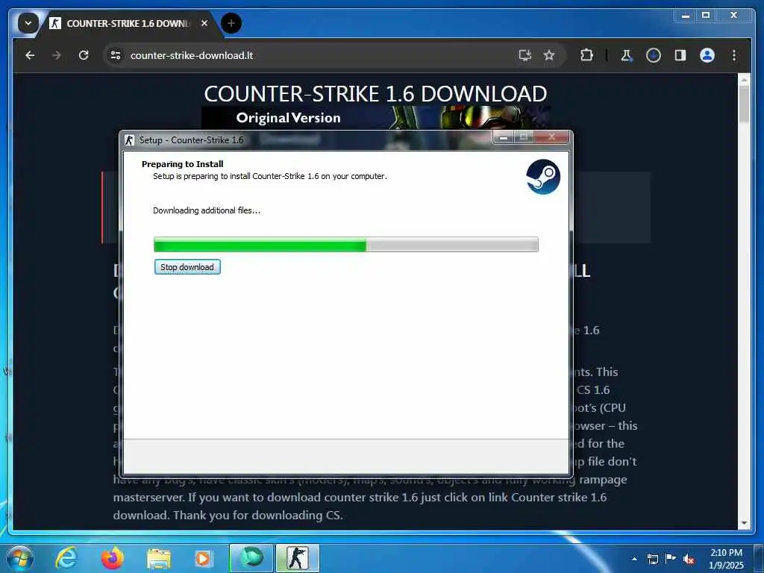The width and height of the screenshot is (764, 573).
Task: Select the COUNTER-STRIKE 1.6 DOWNLOAD tab
Action: point(128,23)
